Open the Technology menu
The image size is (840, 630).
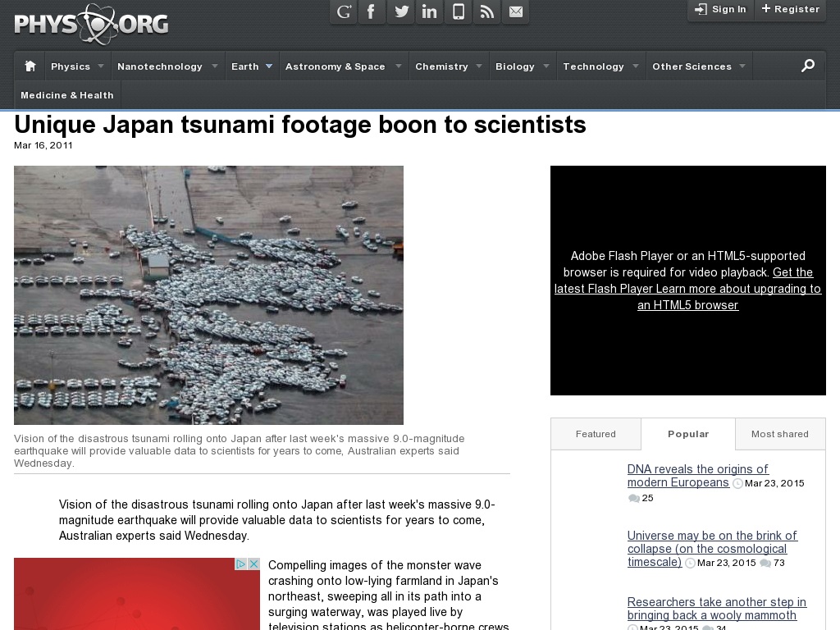pyautogui.click(x=593, y=66)
